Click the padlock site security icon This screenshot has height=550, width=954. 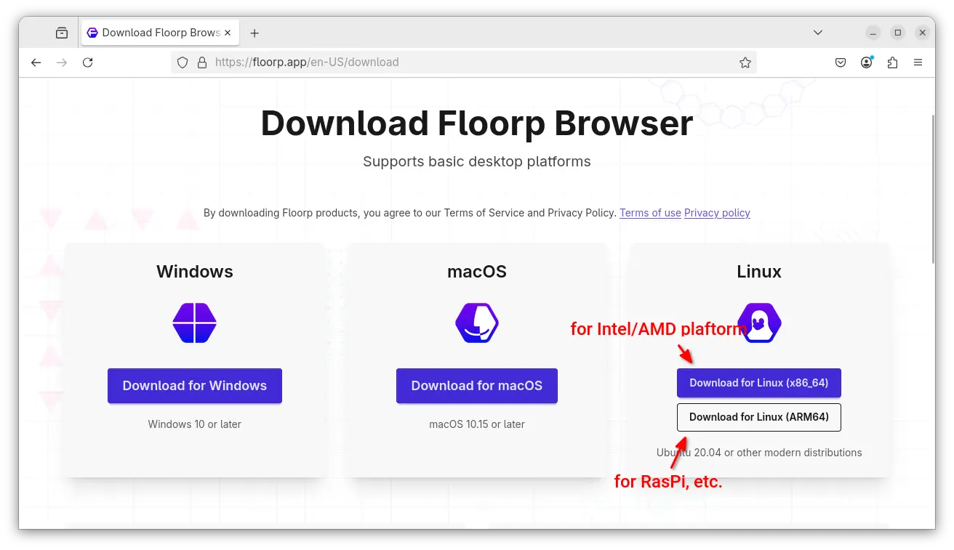pos(202,62)
